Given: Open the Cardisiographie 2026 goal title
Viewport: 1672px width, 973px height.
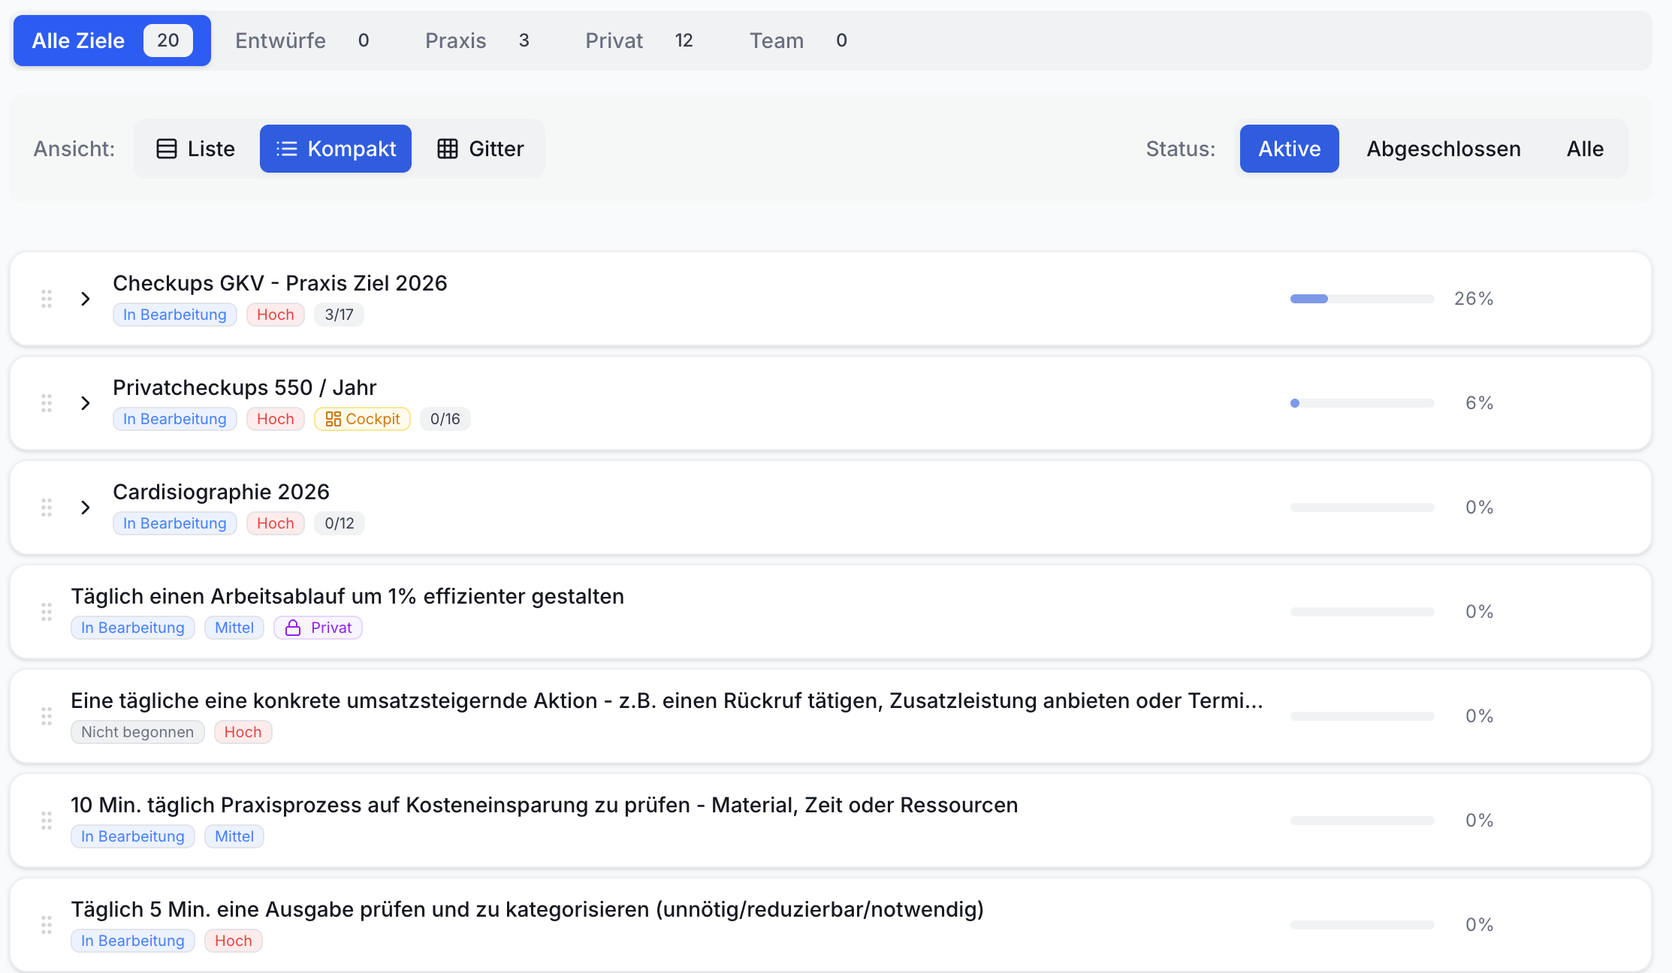Looking at the screenshot, I should [x=221, y=492].
